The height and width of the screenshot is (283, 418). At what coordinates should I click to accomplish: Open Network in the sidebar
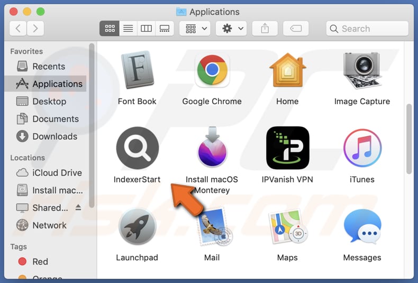[x=46, y=225]
